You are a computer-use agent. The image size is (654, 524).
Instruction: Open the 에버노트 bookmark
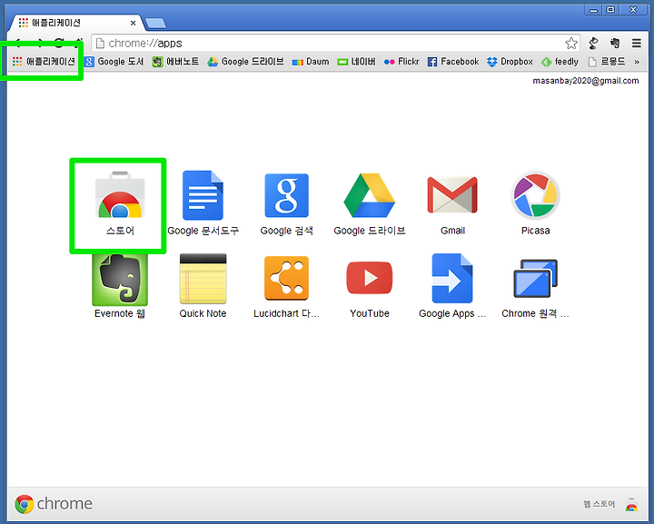[x=175, y=62]
